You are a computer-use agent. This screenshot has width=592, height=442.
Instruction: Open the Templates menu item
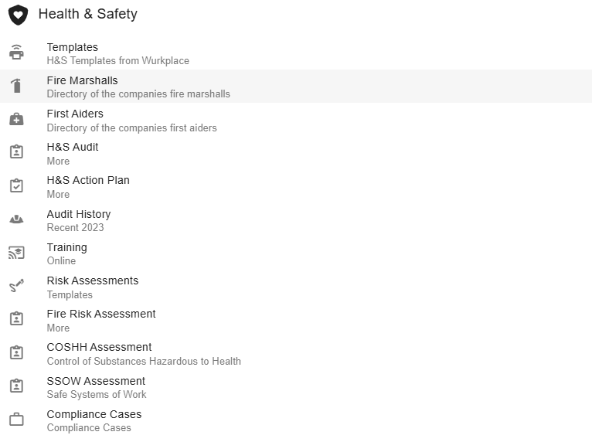pos(73,48)
